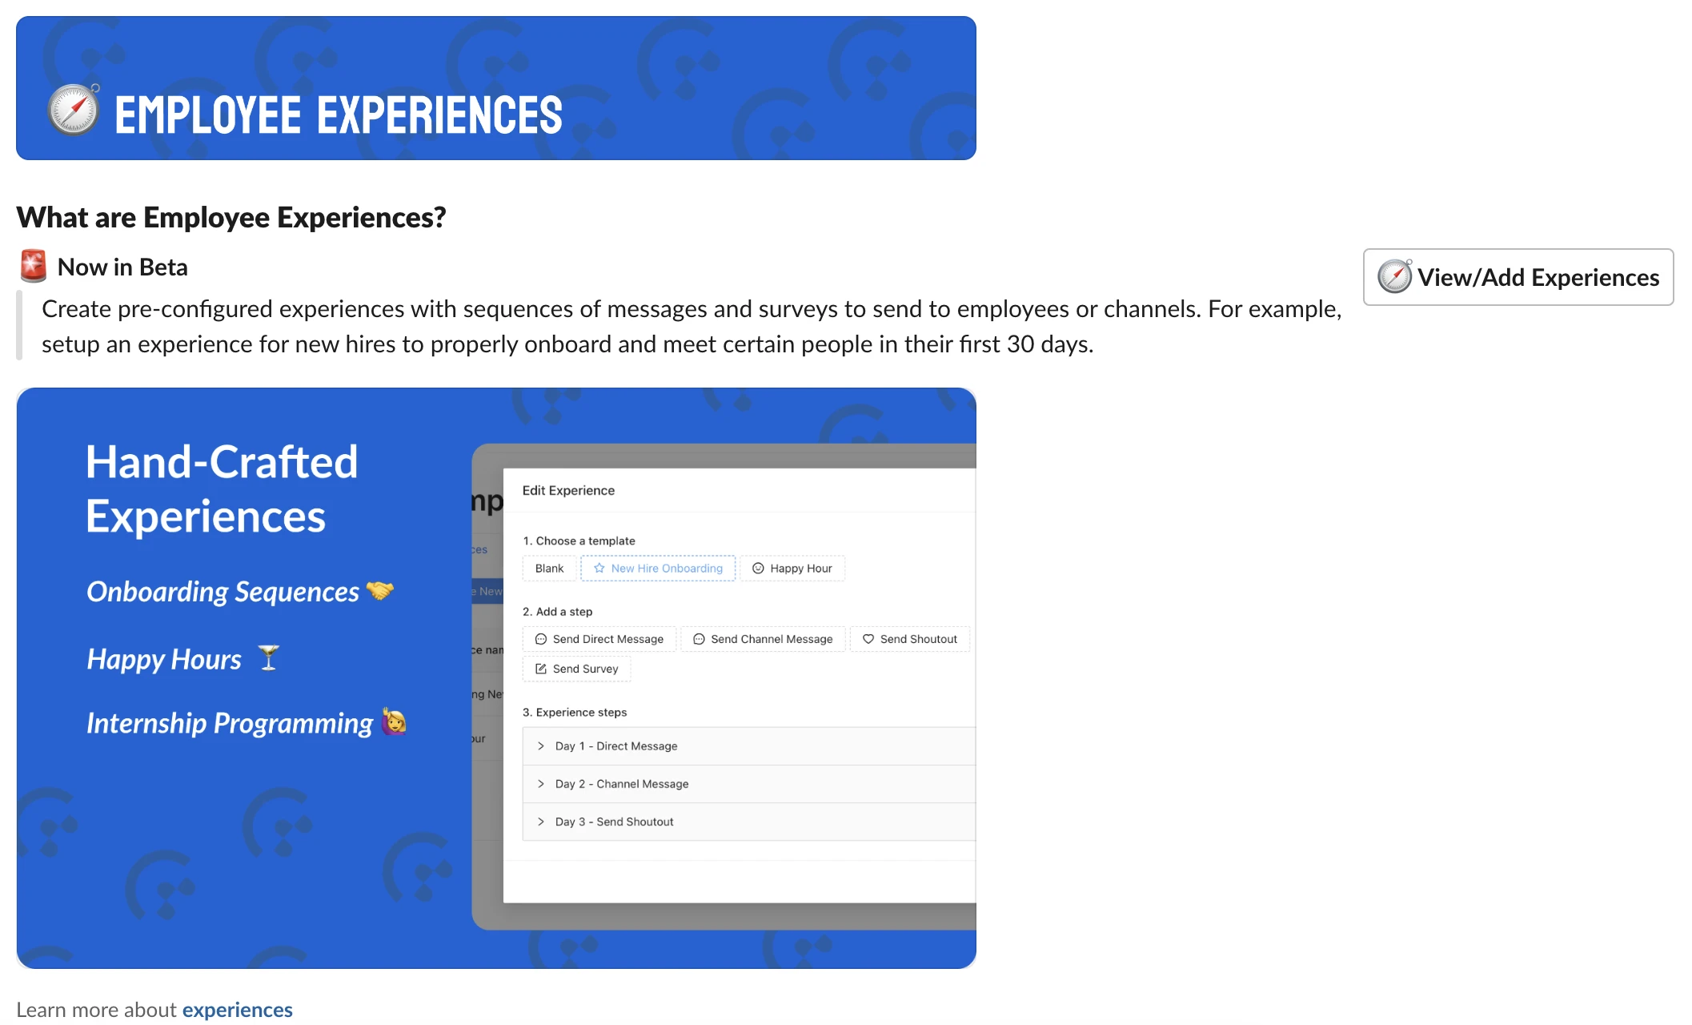Viewport: 1692px width, 1025px height.
Task: Click the Send Survey step option
Action: (576, 669)
